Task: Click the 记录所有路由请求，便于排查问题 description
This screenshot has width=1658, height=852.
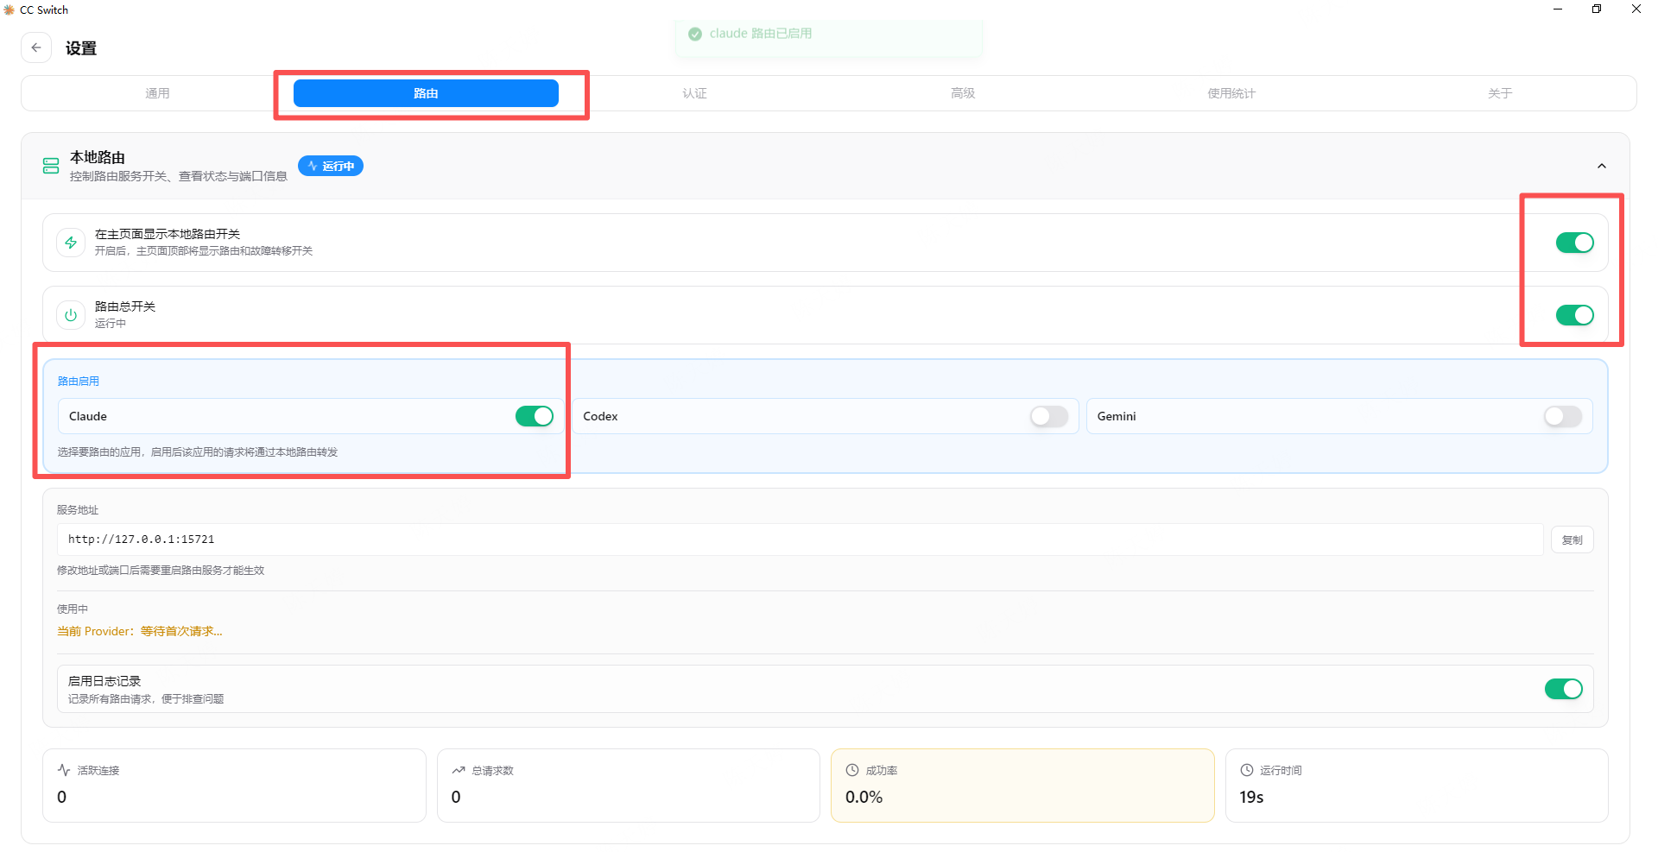Action: coord(146,698)
